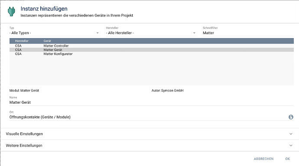Open the Typ dropdown arrow
This screenshot has height=166, width=299.
tap(97, 33)
